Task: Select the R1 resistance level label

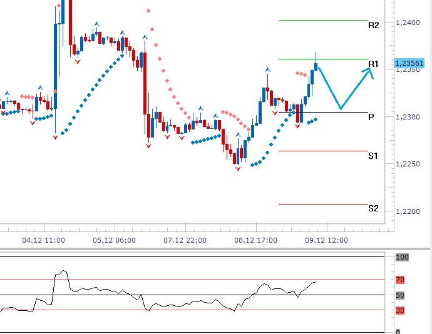Action: 374,64
